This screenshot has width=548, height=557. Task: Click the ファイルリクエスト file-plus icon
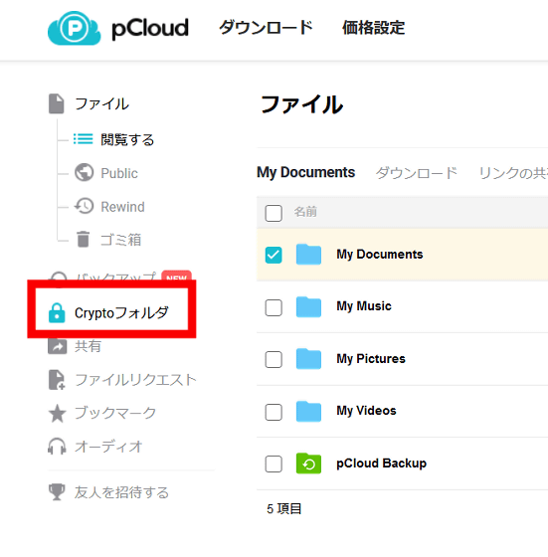click(x=57, y=379)
